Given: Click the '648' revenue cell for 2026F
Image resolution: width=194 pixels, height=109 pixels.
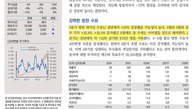Looking at the screenshot, I should click(148, 68).
